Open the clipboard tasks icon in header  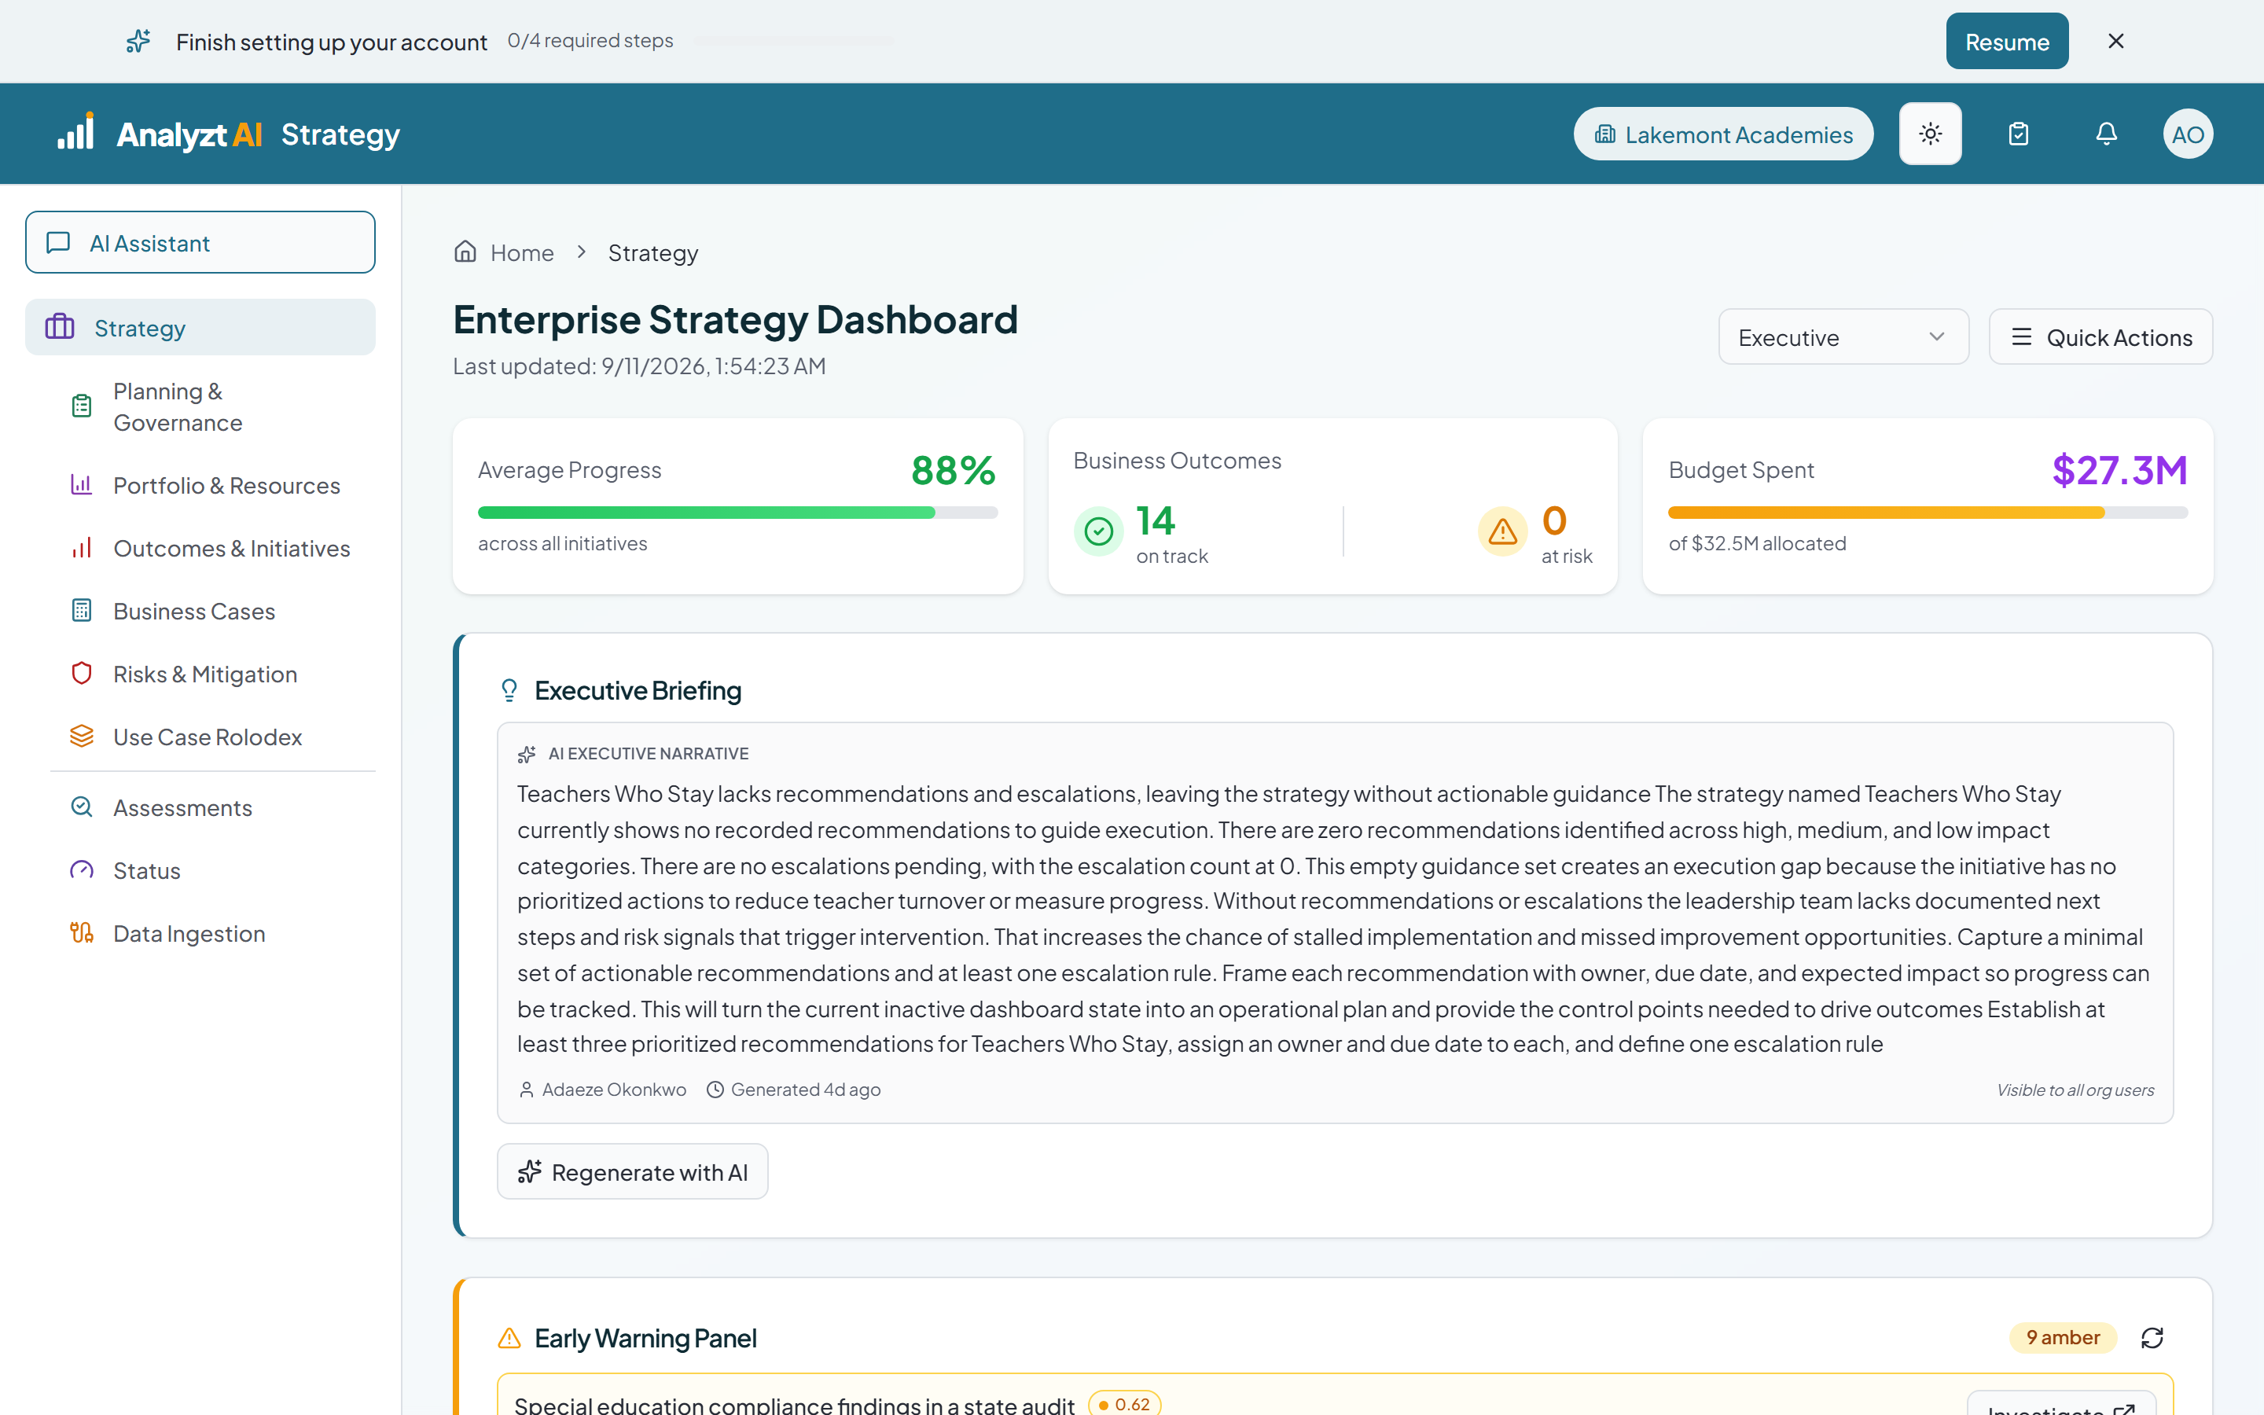(x=2018, y=134)
